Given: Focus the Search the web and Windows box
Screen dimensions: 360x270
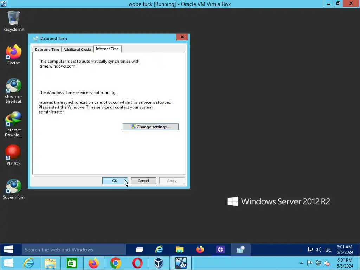Looking at the screenshot, I should pyautogui.click(x=74, y=250).
